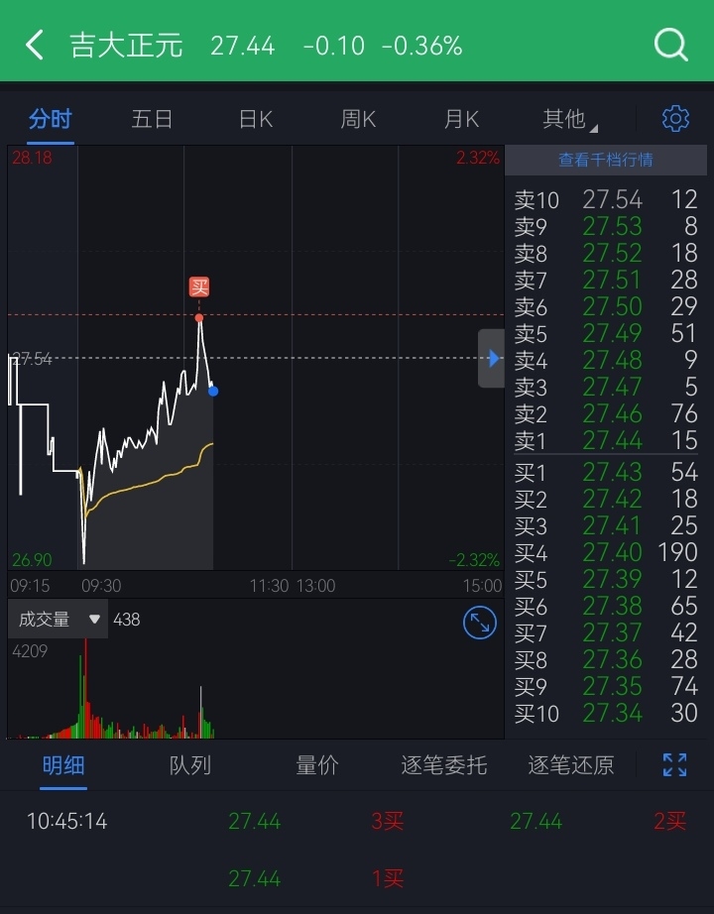Go back using the left arrow

tap(35, 45)
